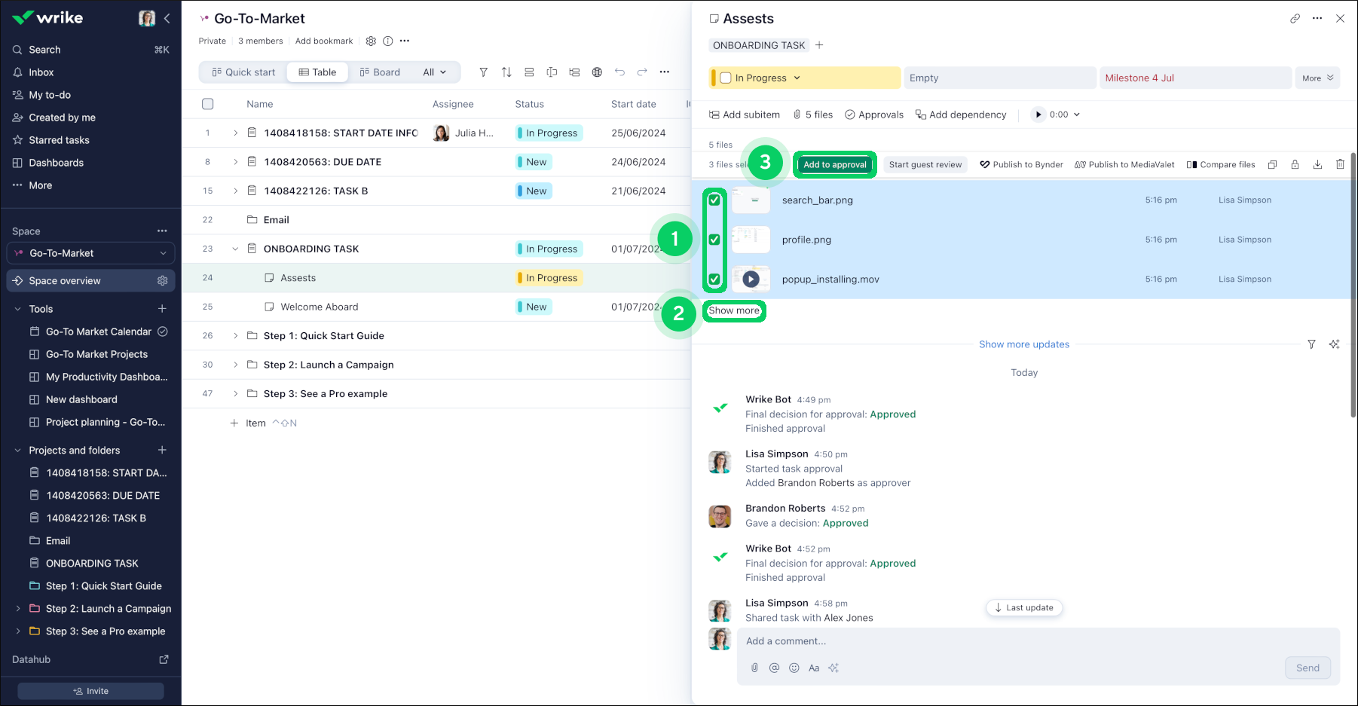Click the sort icon in table toolbar
This screenshot has width=1358, height=706.
506,72
